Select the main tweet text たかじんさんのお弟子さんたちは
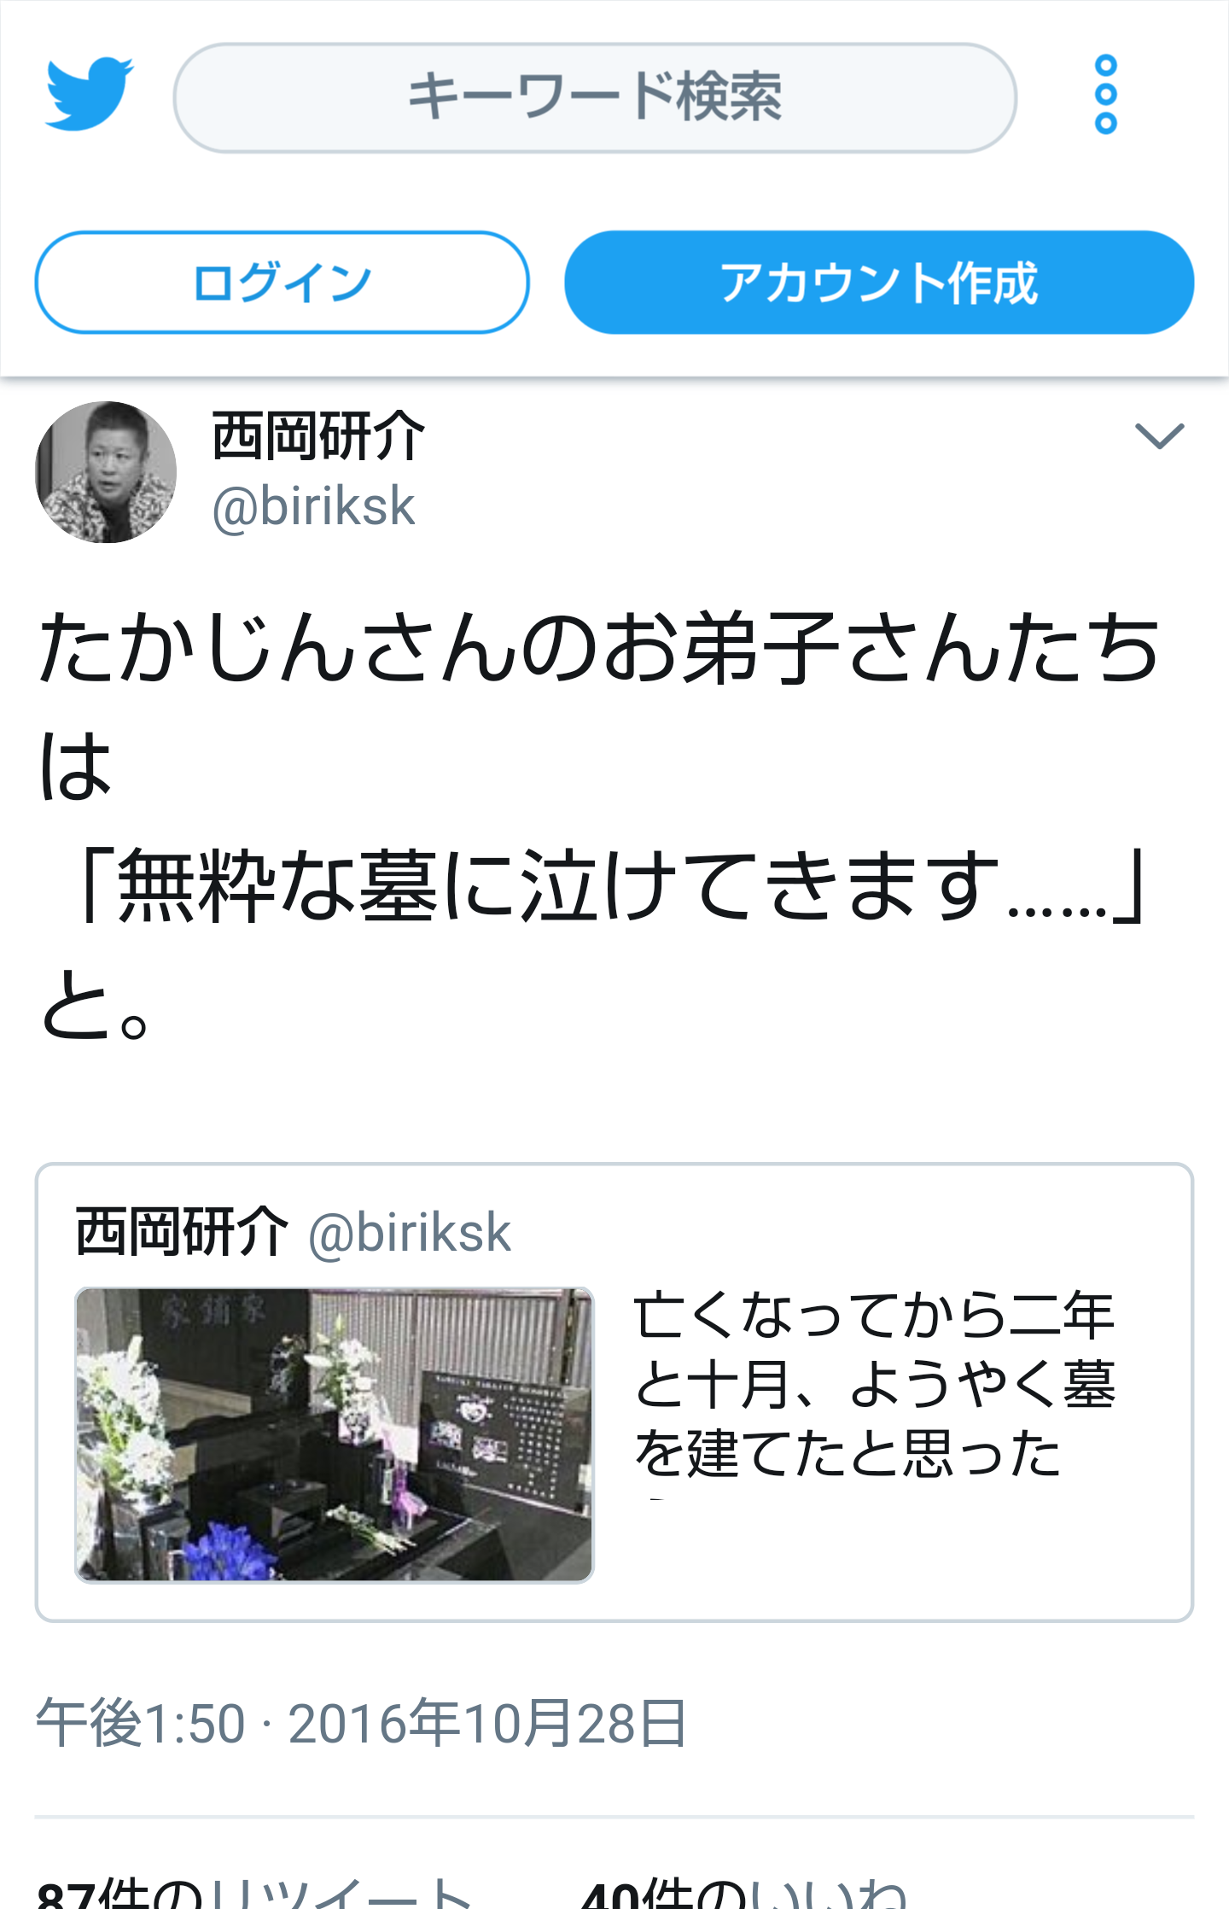This screenshot has width=1229, height=1909. tap(600, 706)
